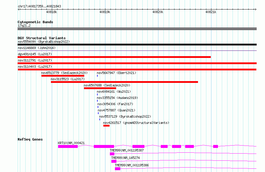Screen dimensions: 265x172
Task: Click nsv3115523 (Lu2017) label
Action: [68, 79]
